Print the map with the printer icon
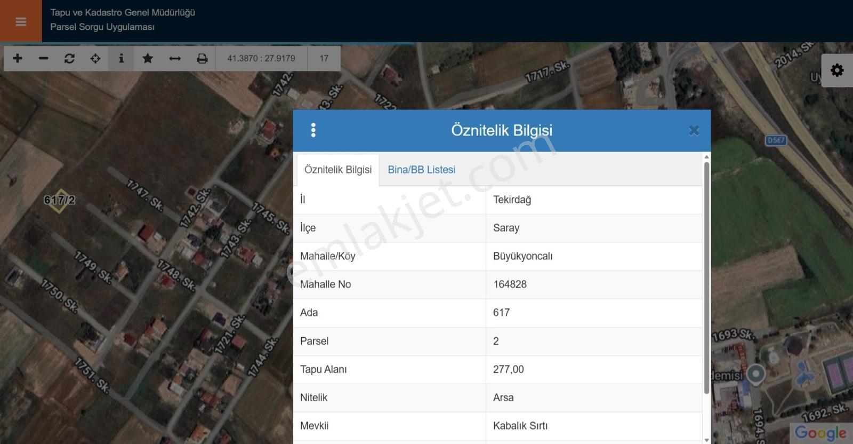This screenshot has height=444, width=853. point(202,58)
